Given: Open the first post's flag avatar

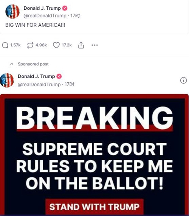Looking at the screenshot, I should tap(12, 12).
